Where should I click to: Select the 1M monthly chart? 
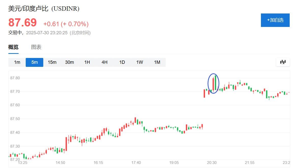point(157,62)
